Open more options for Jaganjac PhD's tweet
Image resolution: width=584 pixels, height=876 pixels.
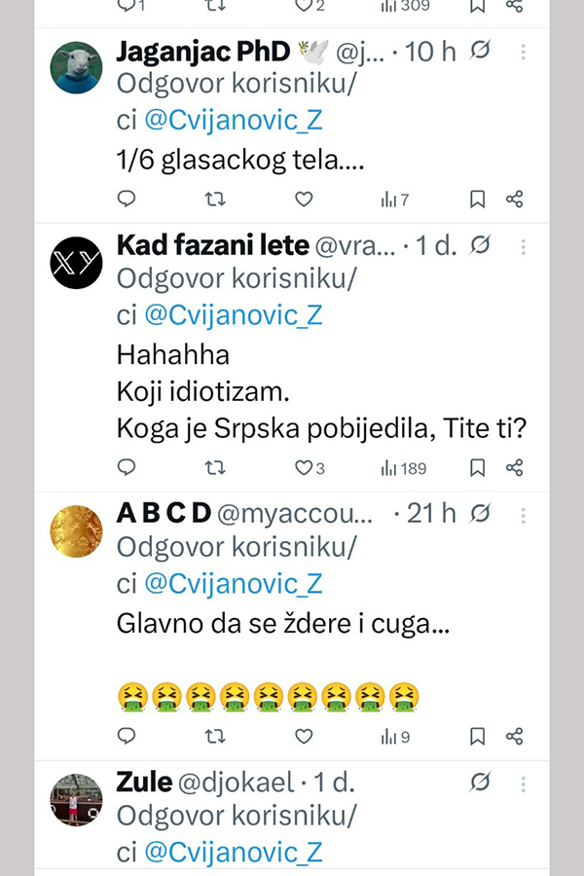[x=524, y=52]
